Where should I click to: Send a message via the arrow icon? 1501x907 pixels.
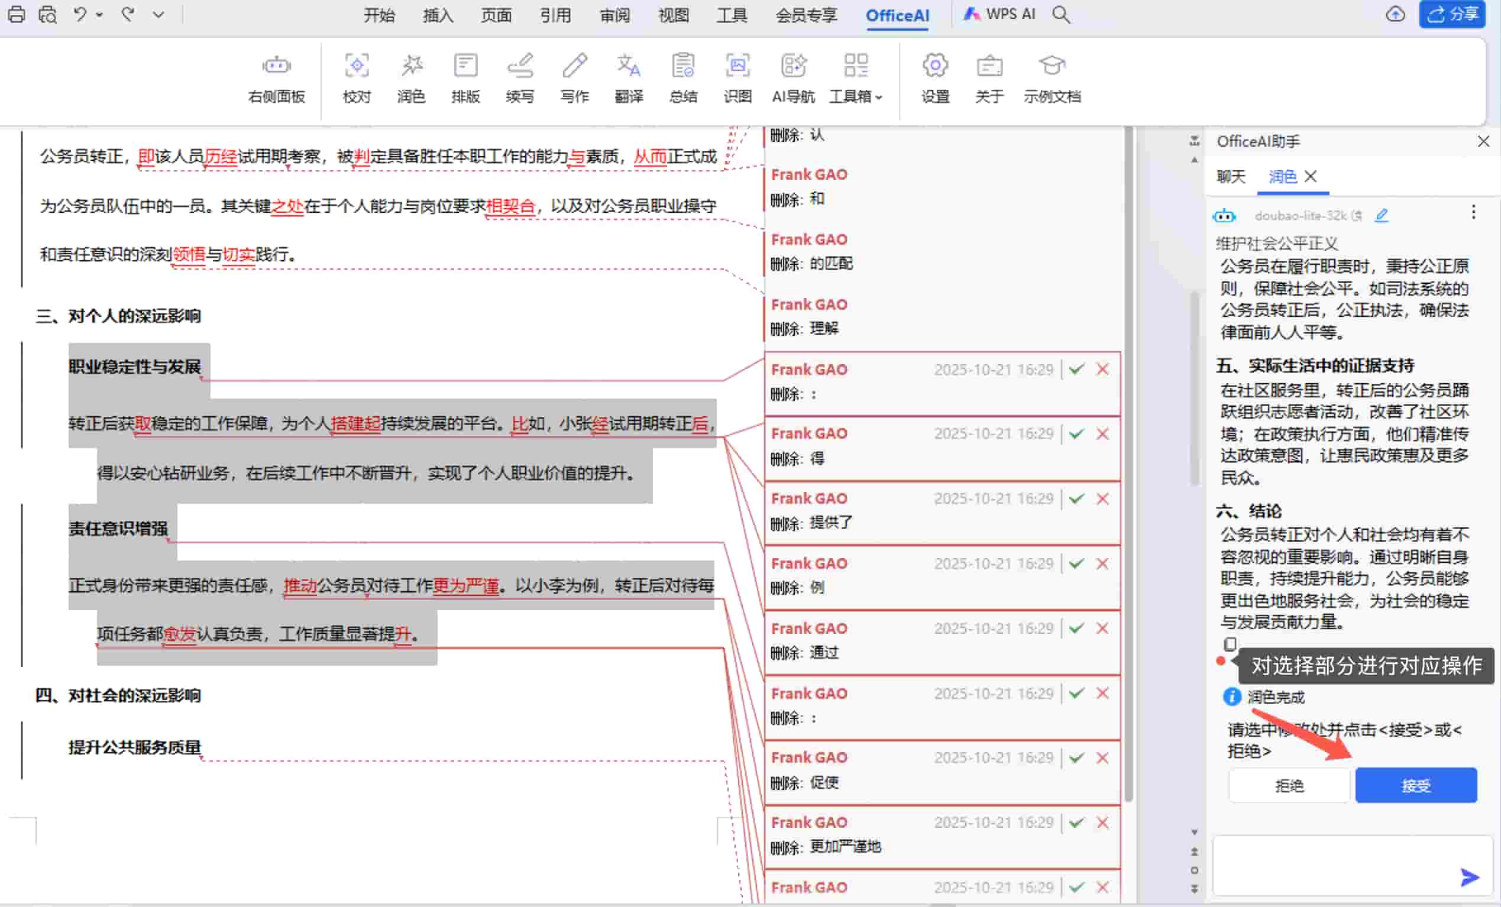pos(1468,877)
